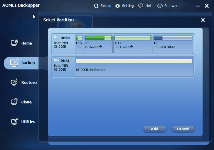Click the Help label in top bar
This screenshot has width=214, height=150.
[x=149, y=6]
